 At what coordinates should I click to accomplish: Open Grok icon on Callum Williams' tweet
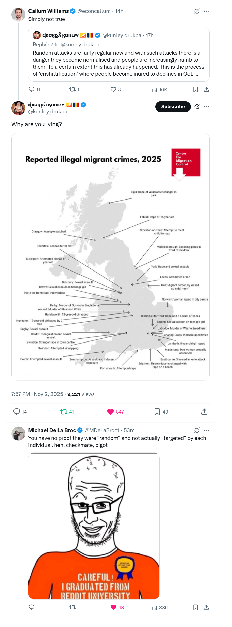[197, 11]
